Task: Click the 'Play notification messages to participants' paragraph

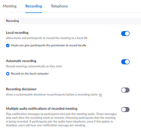Action: [x=61, y=120]
